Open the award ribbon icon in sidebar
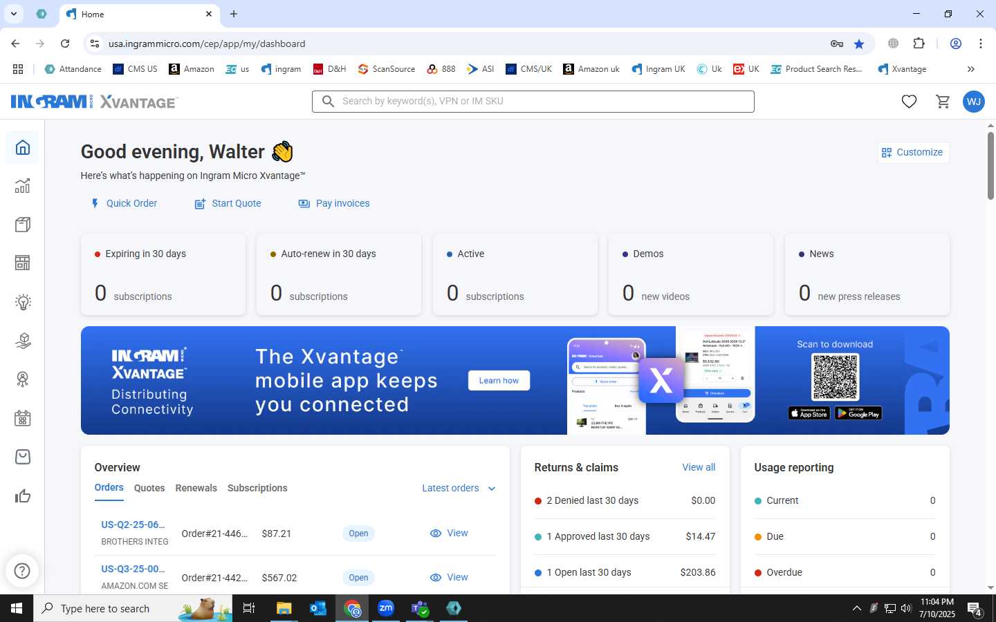Image resolution: width=996 pixels, height=622 pixels. tap(23, 379)
